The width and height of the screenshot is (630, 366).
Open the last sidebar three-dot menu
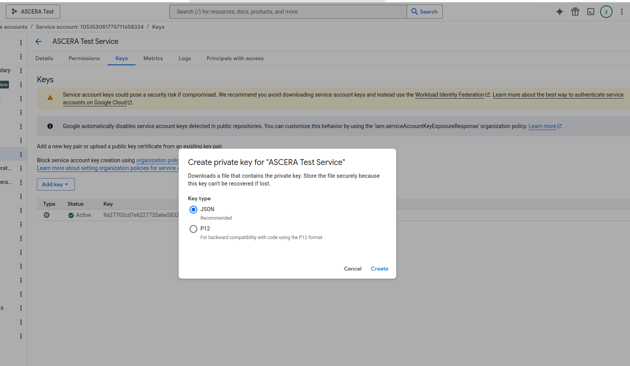(x=21, y=336)
